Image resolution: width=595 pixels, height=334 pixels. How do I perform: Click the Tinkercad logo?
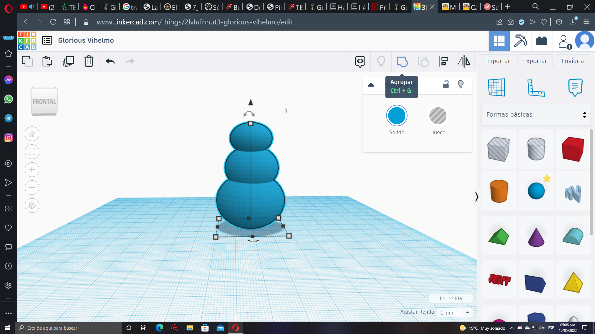27,41
